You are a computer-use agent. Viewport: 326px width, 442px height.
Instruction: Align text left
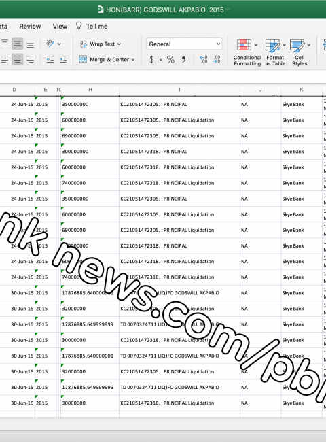[5, 59]
